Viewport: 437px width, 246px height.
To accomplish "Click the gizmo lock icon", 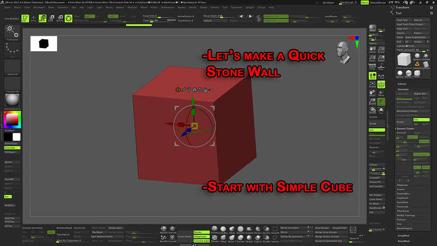I will point(205,90).
